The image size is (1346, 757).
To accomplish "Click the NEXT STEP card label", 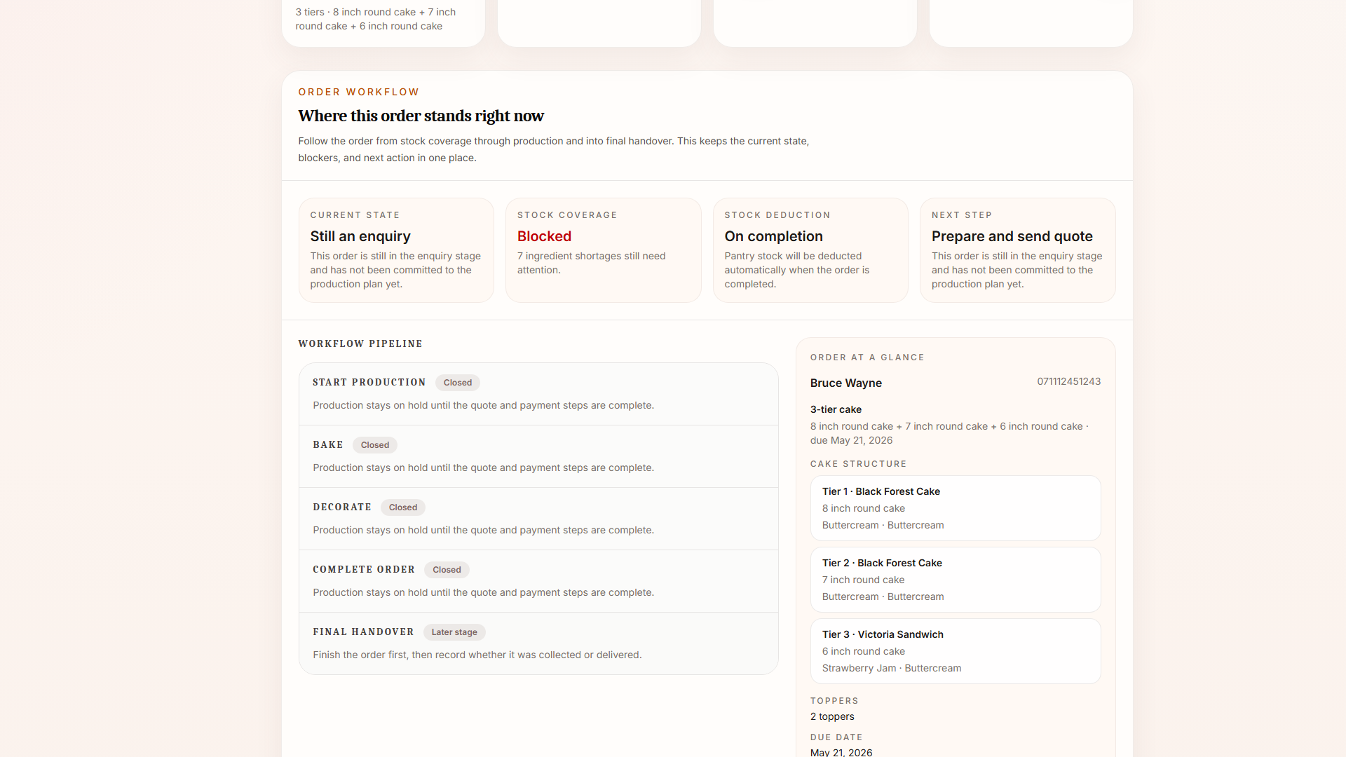I will [961, 215].
